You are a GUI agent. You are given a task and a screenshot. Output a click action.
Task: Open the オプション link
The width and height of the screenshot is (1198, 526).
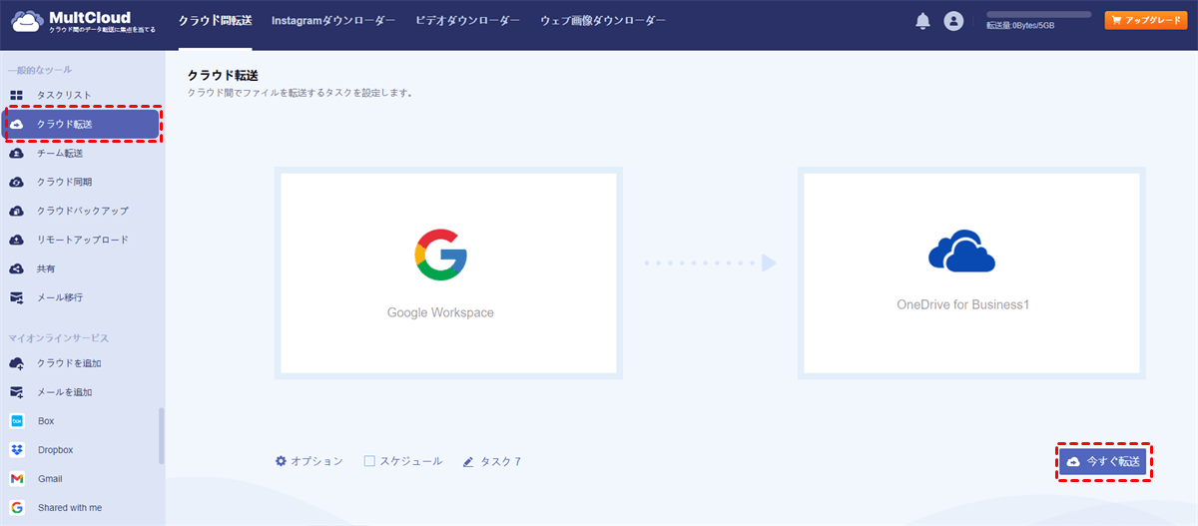[x=309, y=461]
